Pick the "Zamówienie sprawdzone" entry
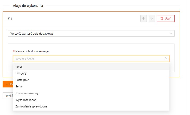The image size is (190, 115). (31, 106)
